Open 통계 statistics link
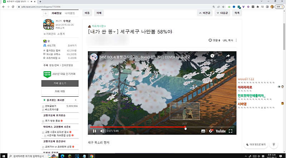286x158 pixels. [61, 34]
